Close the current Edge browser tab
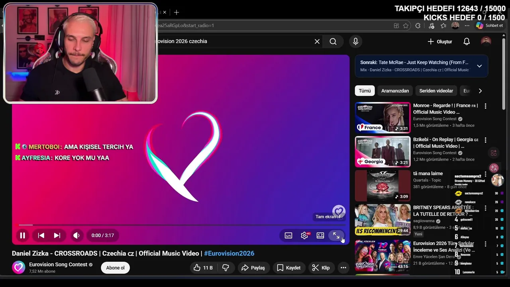This screenshot has width=510, height=287. [164, 12]
